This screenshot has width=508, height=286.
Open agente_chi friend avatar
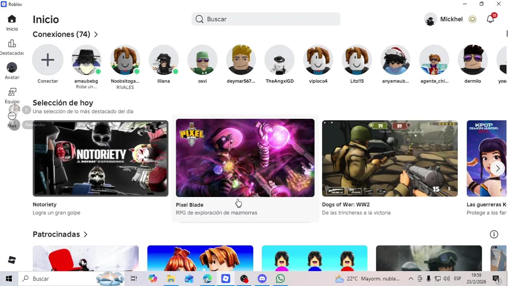434,60
